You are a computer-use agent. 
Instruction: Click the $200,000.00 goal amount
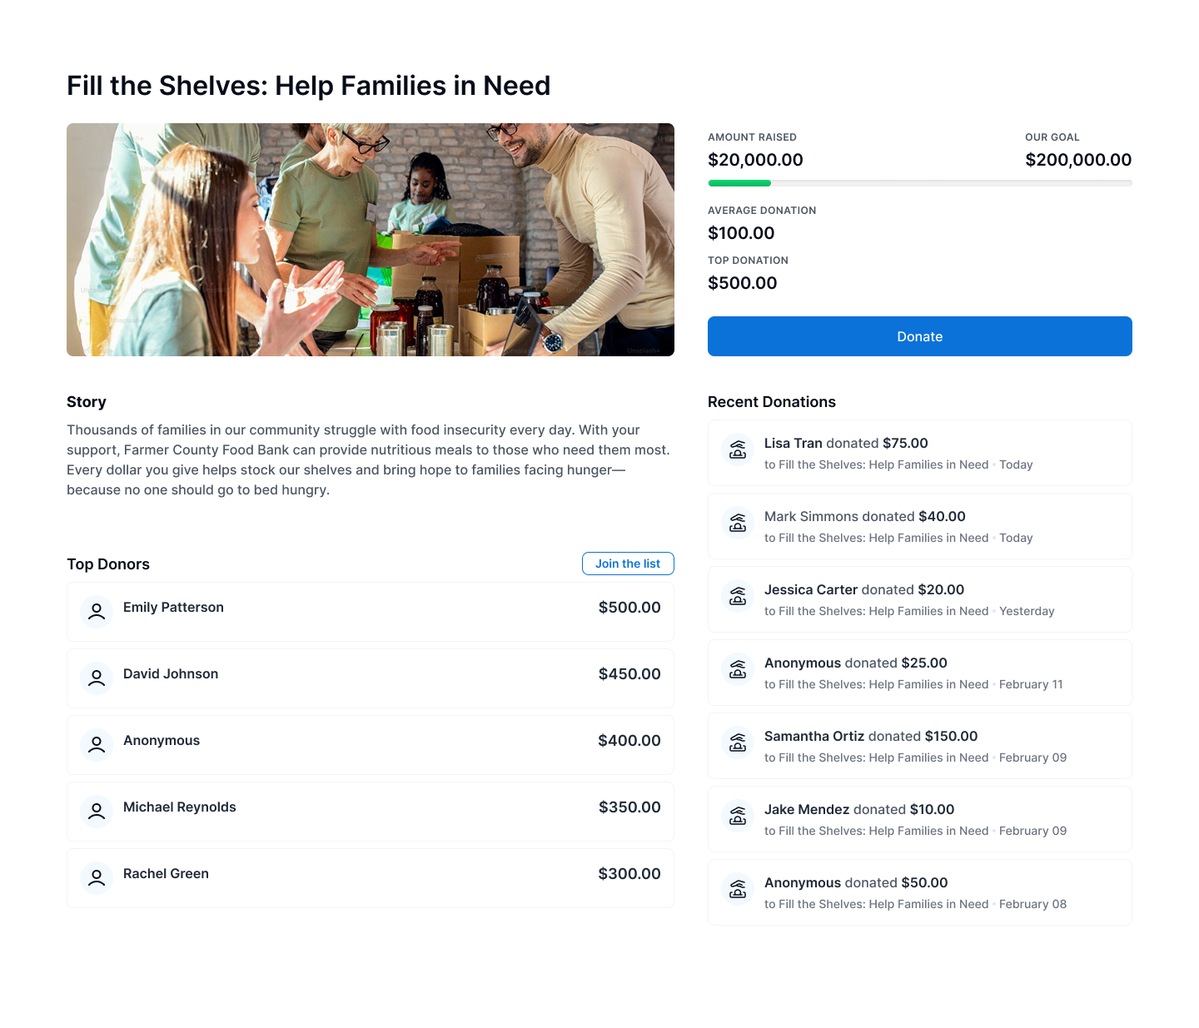point(1078,160)
